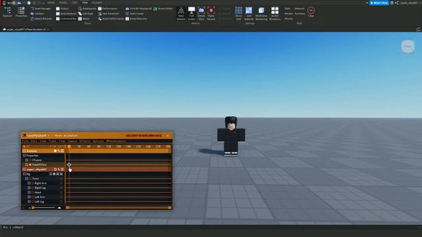Open the Moon Animator Edit menu
The image size is (422, 237).
tap(34, 141)
